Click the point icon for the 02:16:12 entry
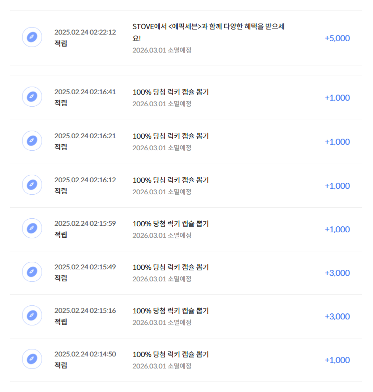Viewport: 373px width, 392px height. (x=32, y=185)
